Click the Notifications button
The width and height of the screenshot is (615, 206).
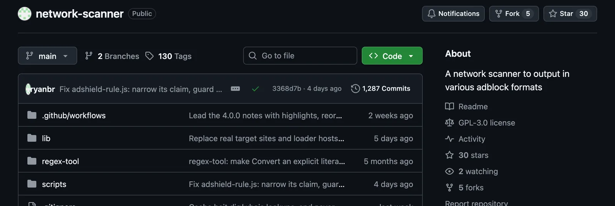click(453, 14)
